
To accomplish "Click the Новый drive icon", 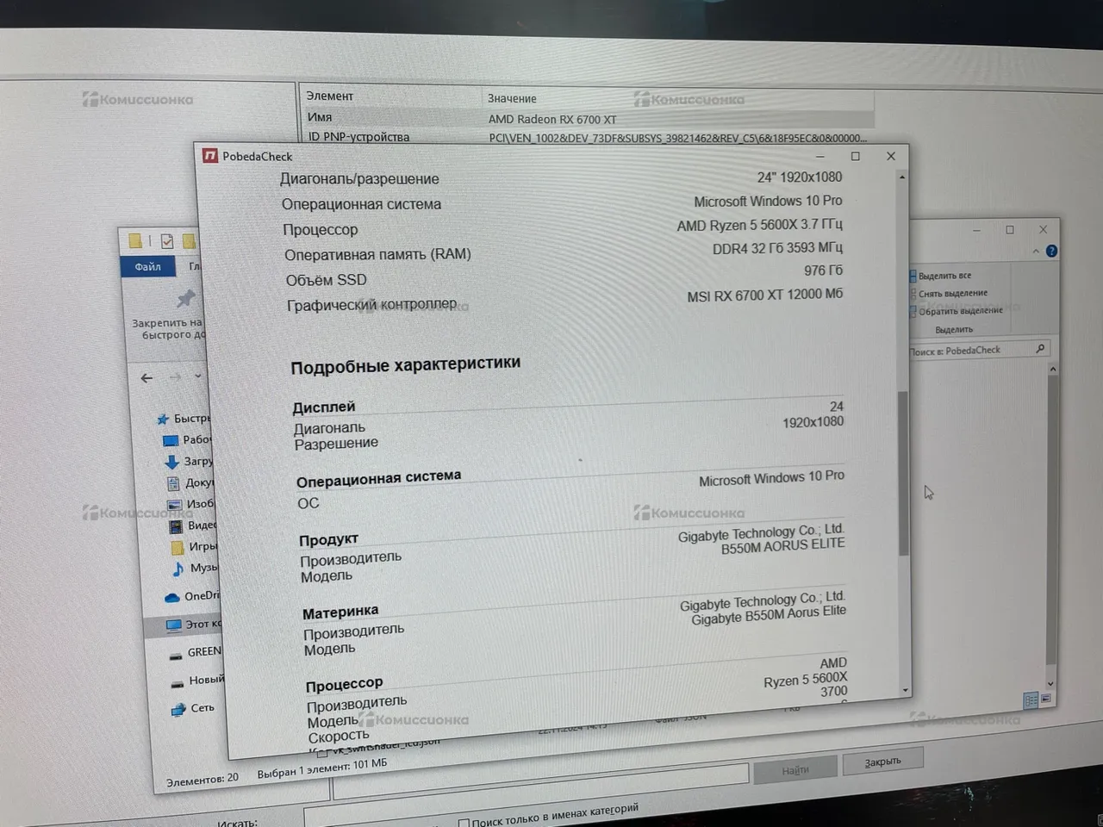I will tap(178, 684).
